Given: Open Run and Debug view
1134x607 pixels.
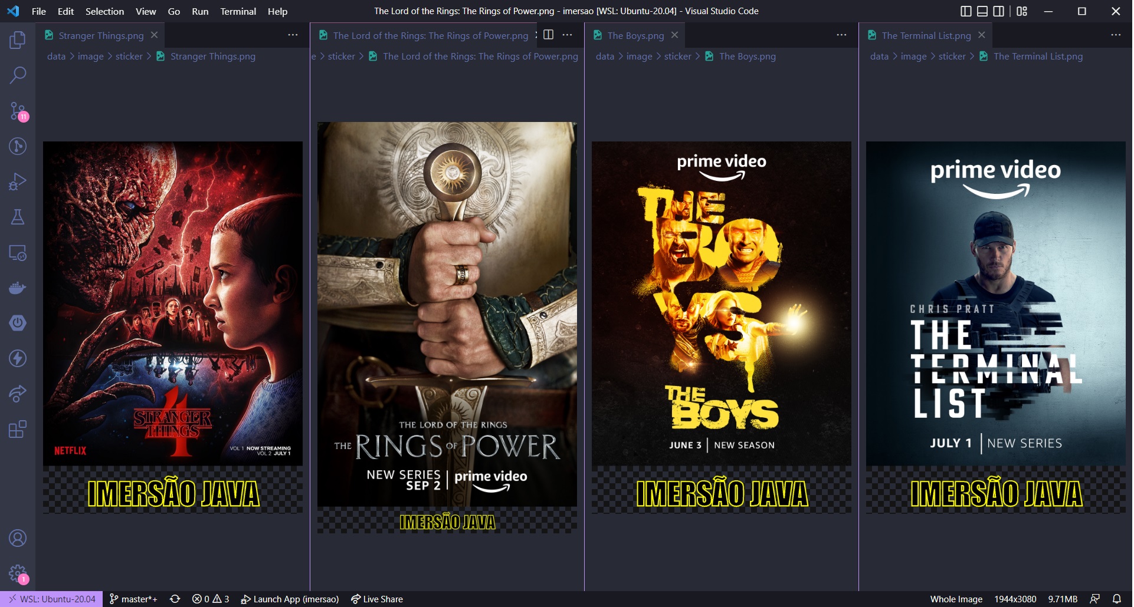Looking at the screenshot, I should (x=18, y=182).
